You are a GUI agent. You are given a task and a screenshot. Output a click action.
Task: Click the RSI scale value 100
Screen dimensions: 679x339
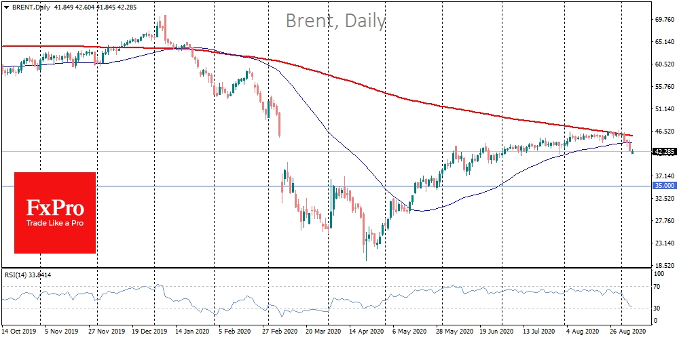659,275
